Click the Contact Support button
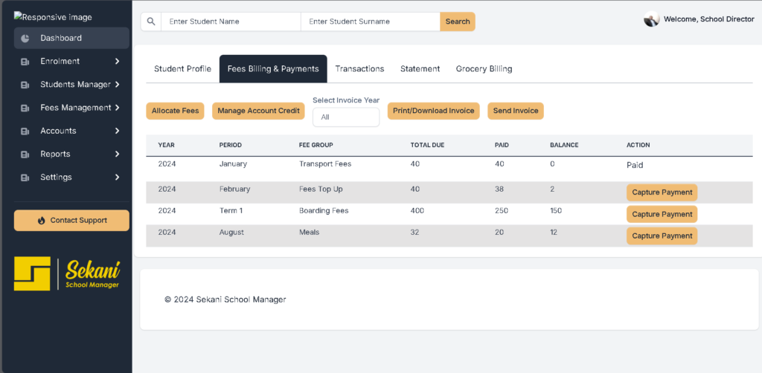Image resolution: width=762 pixels, height=373 pixels. [x=71, y=220]
